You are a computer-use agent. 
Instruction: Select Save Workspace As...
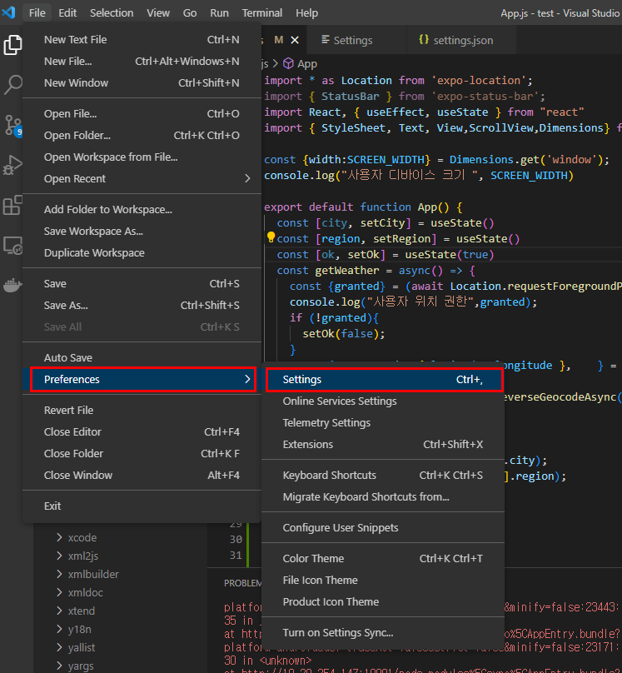click(142, 231)
